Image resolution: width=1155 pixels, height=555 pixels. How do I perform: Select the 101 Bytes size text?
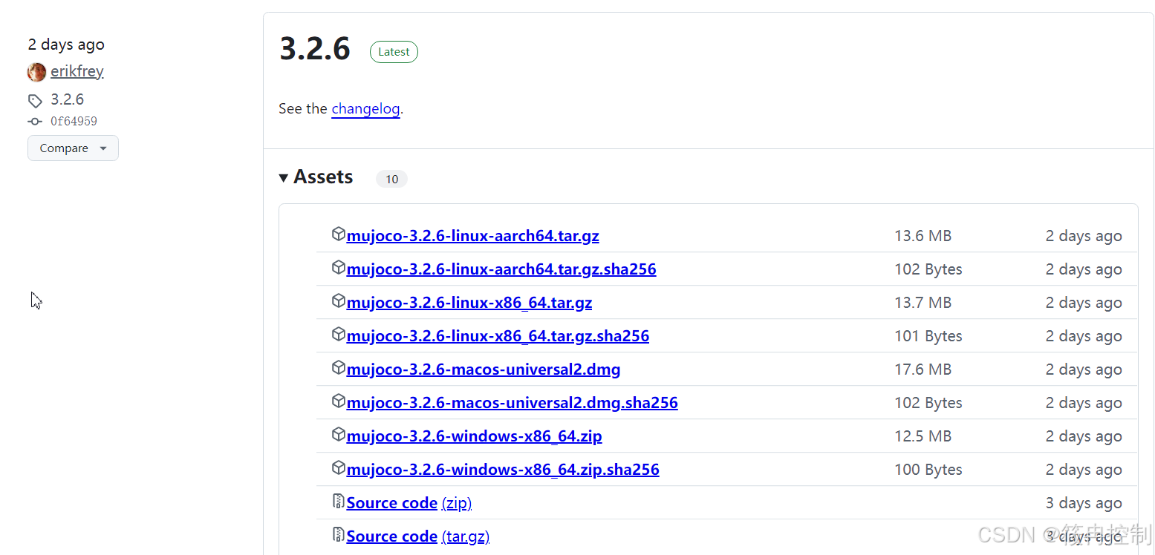(x=928, y=336)
